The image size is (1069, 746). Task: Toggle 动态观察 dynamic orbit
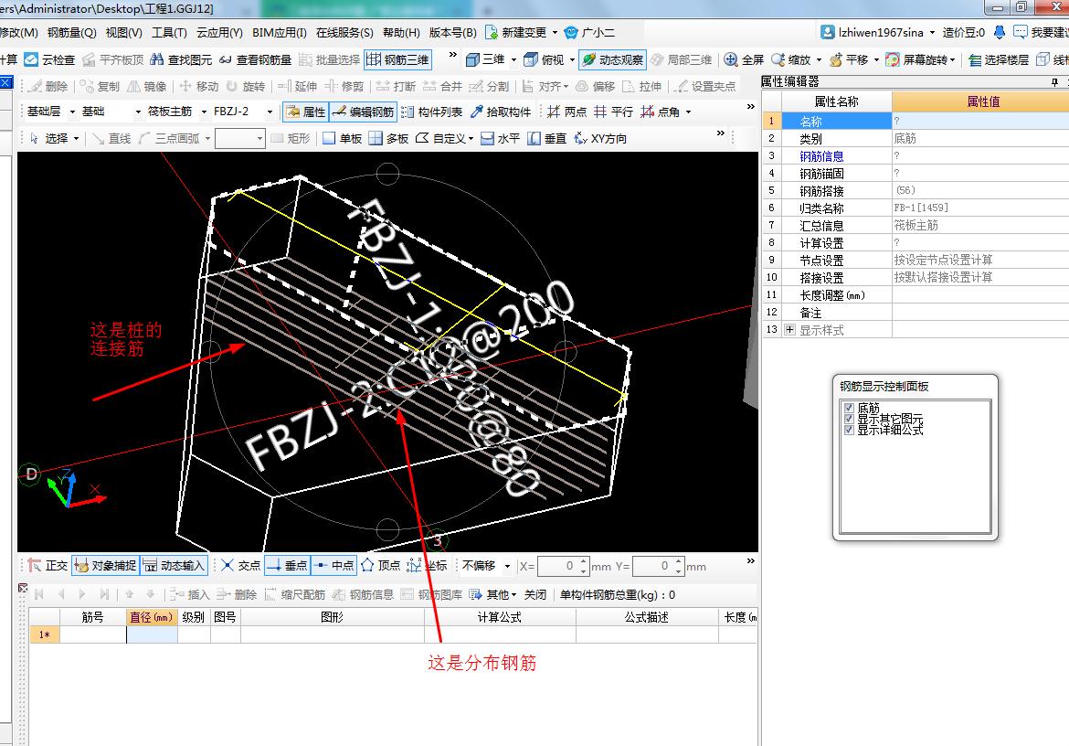(x=612, y=59)
